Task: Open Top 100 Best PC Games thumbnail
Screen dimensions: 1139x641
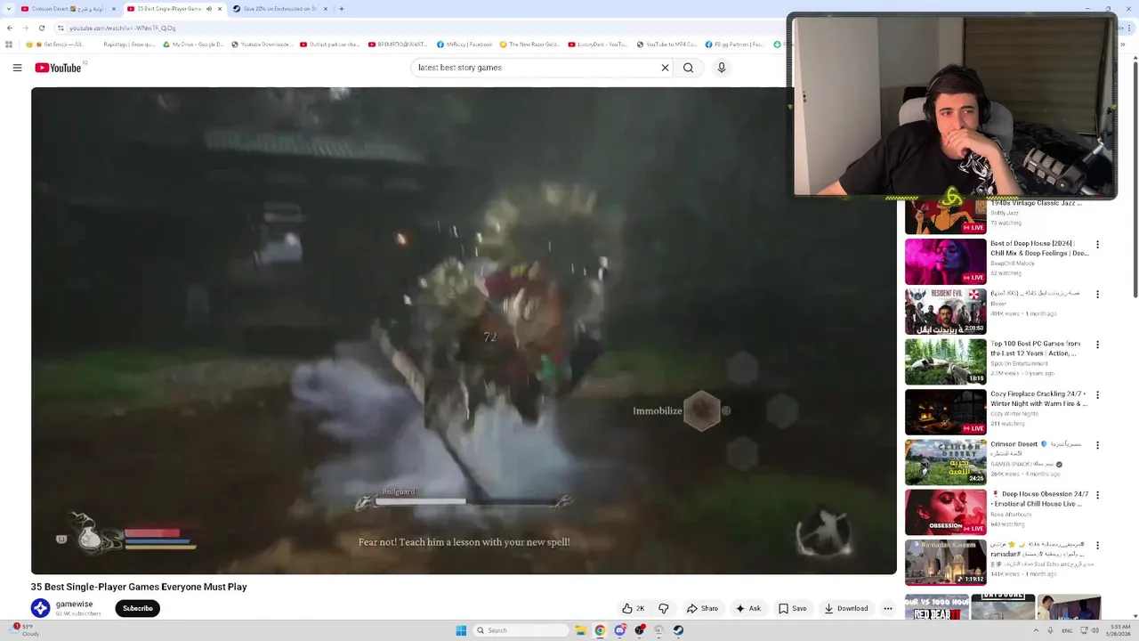Action: (x=945, y=361)
